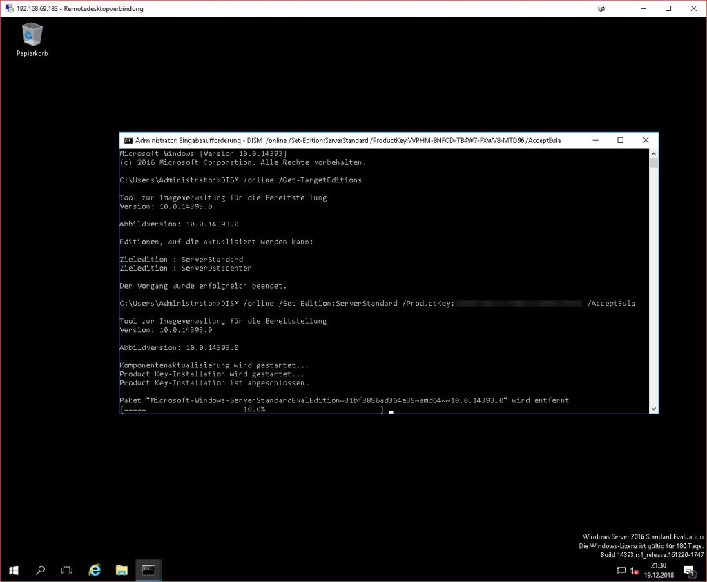This screenshot has width=707, height=582.
Task: Close the Remotedesktopverbindung window
Action: click(693, 8)
